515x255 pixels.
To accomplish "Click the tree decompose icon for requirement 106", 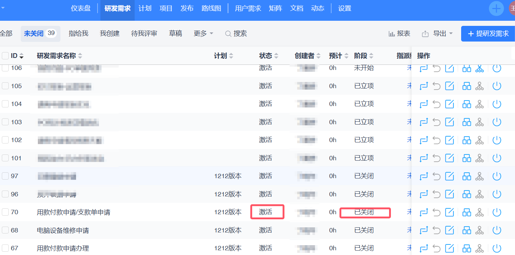I will (x=480, y=68).
